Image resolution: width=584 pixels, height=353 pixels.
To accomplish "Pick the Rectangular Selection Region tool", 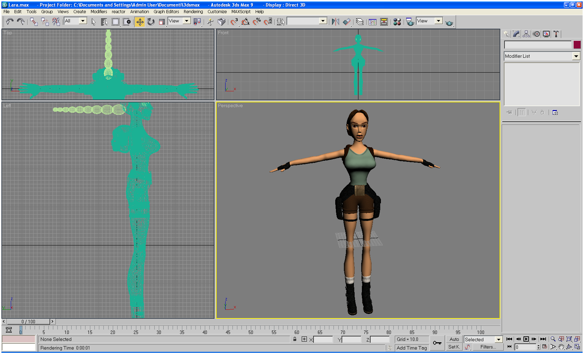I will 116,22.
